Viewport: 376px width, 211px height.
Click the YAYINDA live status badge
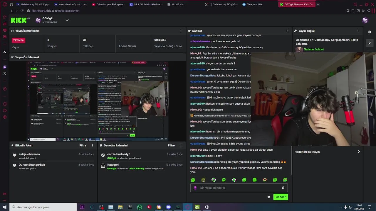[19, 40]
